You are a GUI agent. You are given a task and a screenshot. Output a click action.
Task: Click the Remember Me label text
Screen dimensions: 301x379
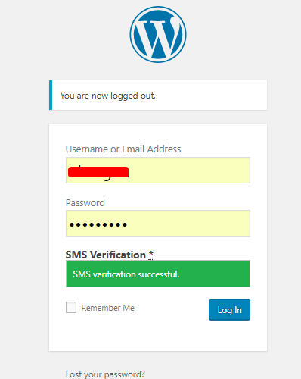click(x=107, y=308)
